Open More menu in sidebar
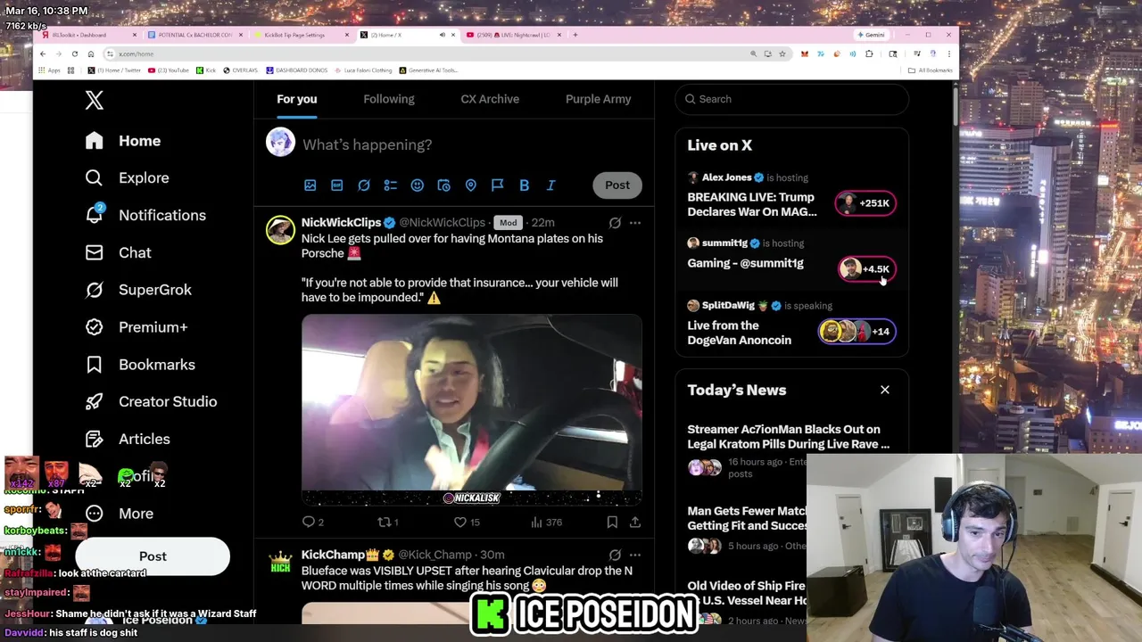The height and width of the screenshot is (642, 1142). (120, 514)
